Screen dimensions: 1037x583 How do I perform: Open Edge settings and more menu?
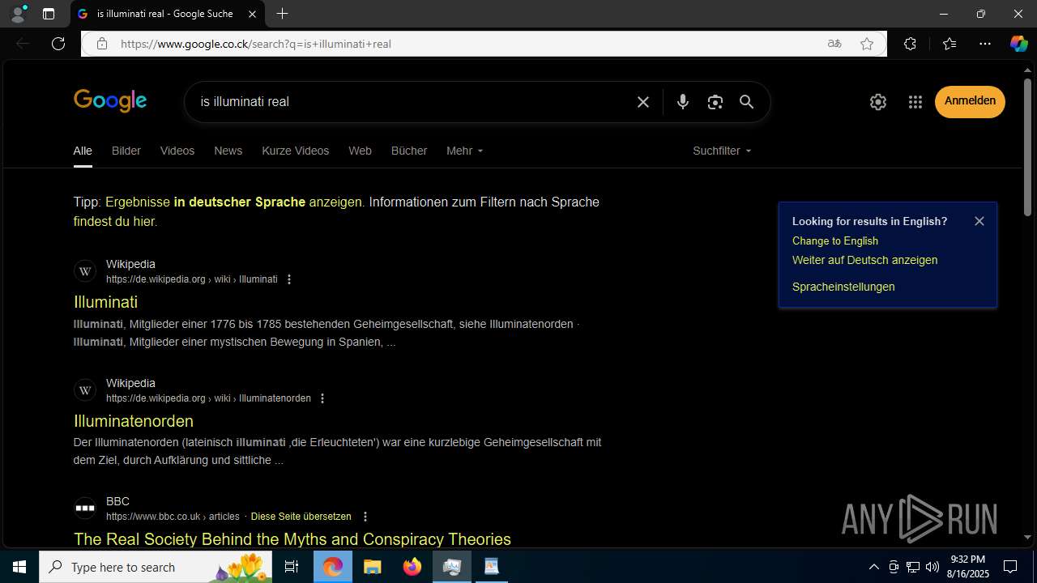tap(985, 44)
